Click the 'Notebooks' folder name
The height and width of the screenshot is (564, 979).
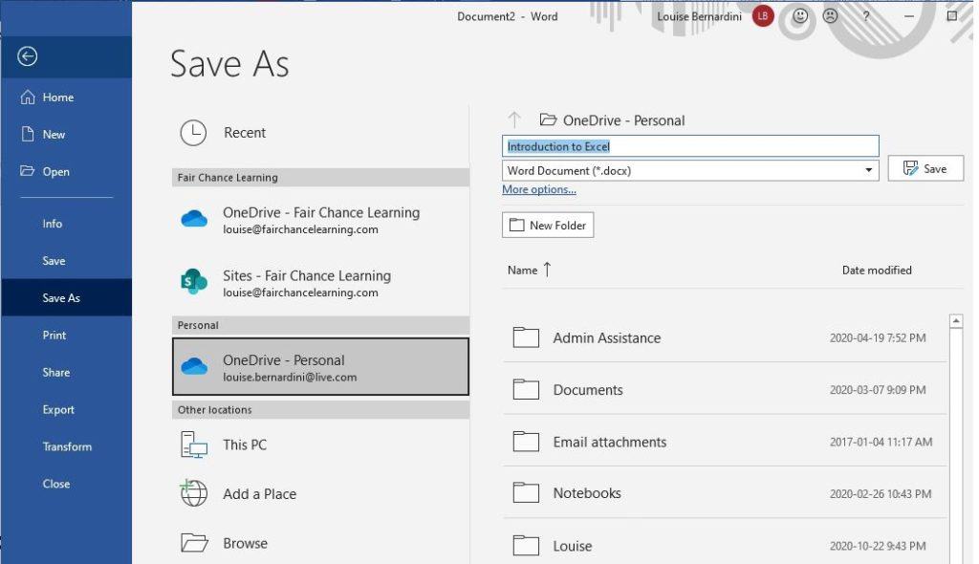587,493
